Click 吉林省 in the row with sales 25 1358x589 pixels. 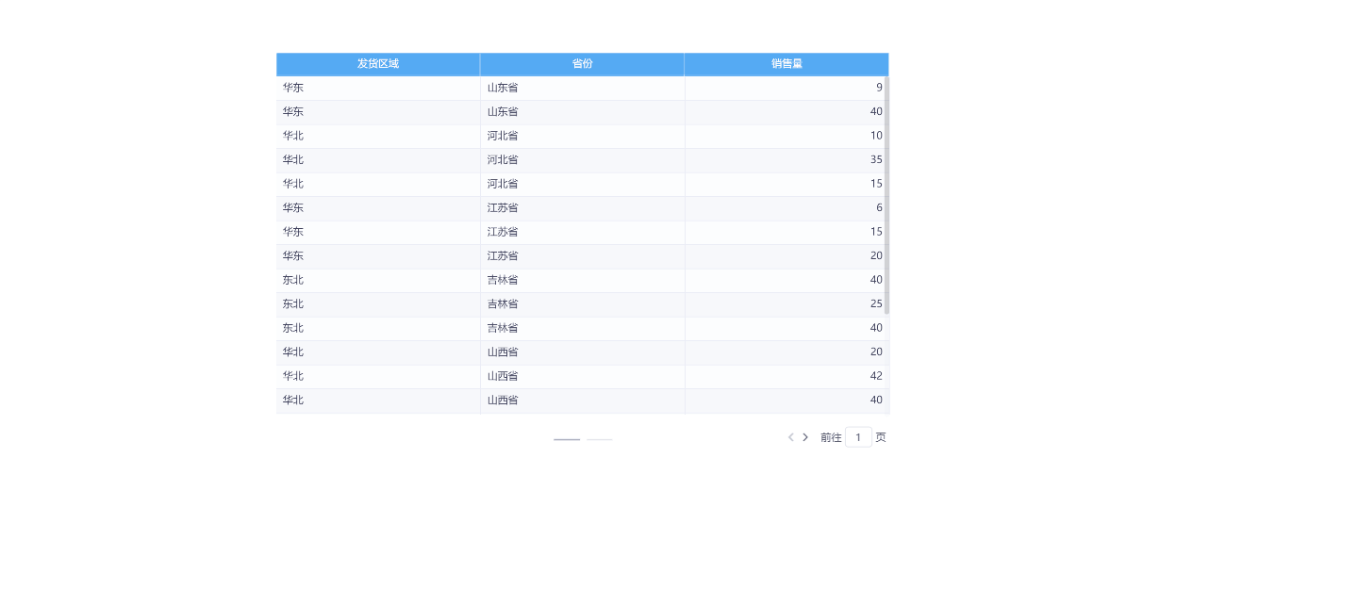tap(503, 304)
